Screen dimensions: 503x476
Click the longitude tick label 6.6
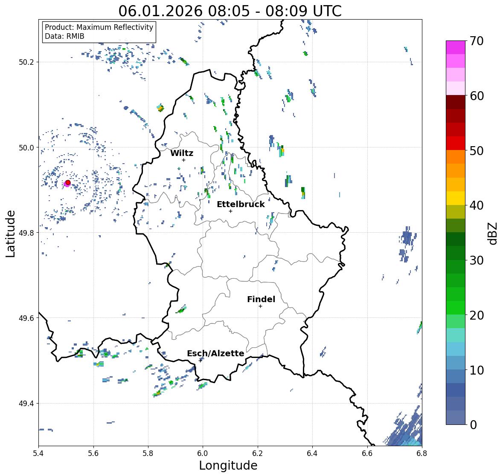coord(367,453)
